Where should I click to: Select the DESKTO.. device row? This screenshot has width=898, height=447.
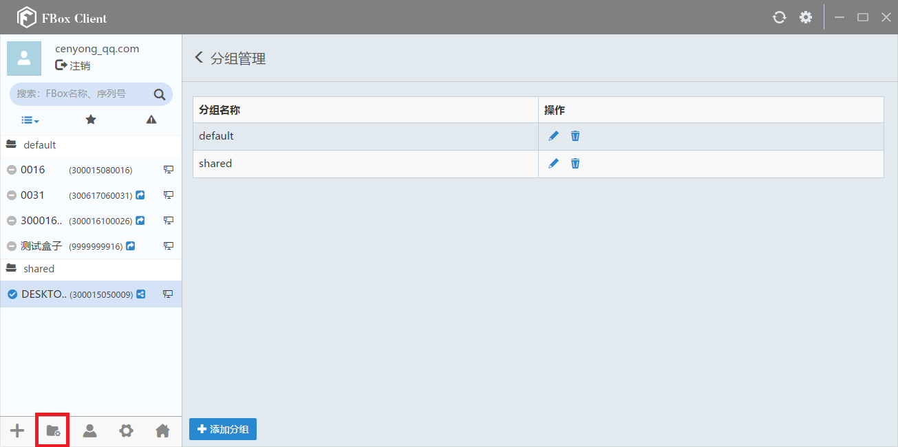tap(91, 294)
